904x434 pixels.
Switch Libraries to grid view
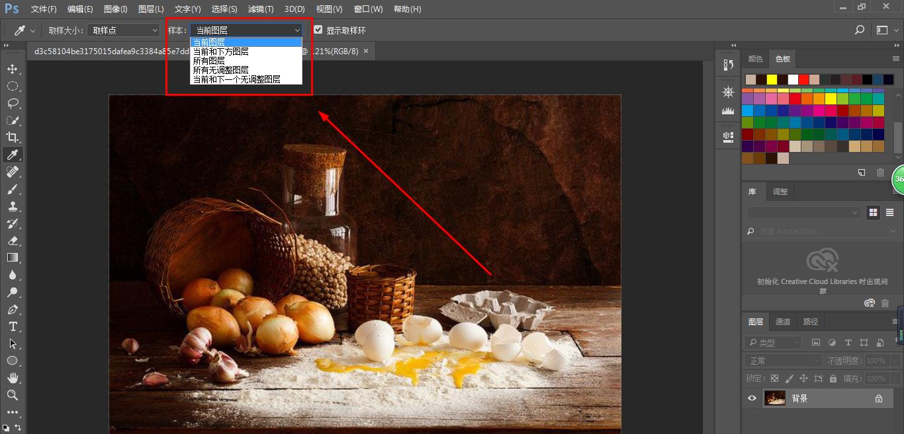(874, 212)
